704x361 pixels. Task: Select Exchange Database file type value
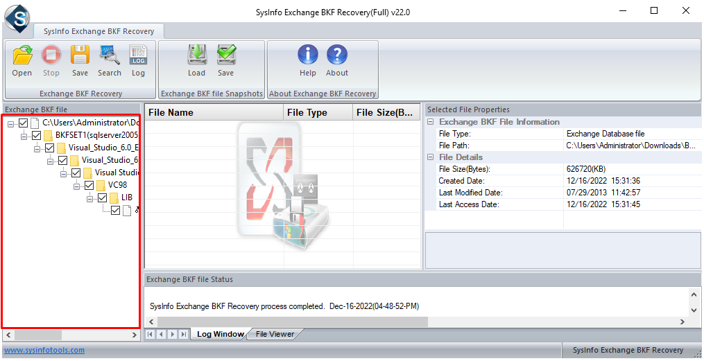click(606, 134)
